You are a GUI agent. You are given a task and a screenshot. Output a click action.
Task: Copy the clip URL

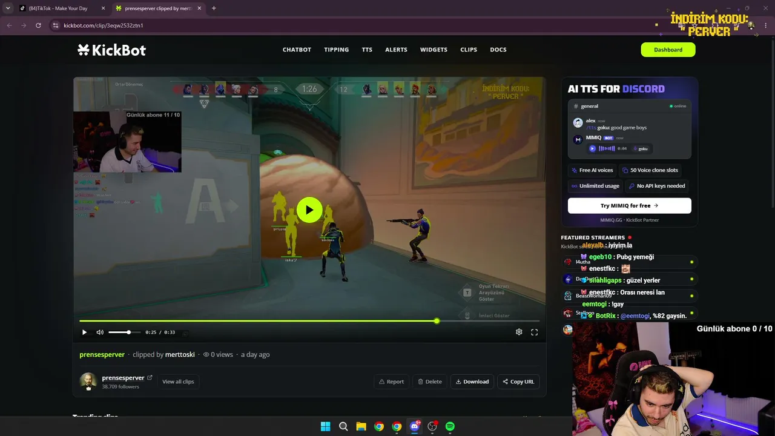coord(518,381)
